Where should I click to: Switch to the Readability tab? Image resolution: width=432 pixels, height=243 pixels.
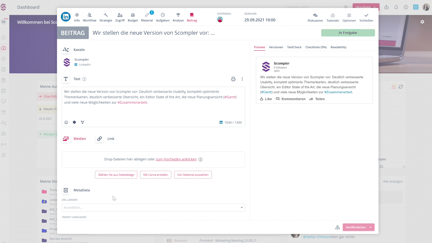coord(338,47)
